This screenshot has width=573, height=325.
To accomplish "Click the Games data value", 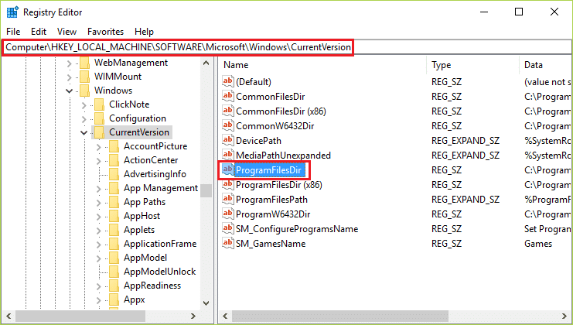I will click(x=538, y=244).
